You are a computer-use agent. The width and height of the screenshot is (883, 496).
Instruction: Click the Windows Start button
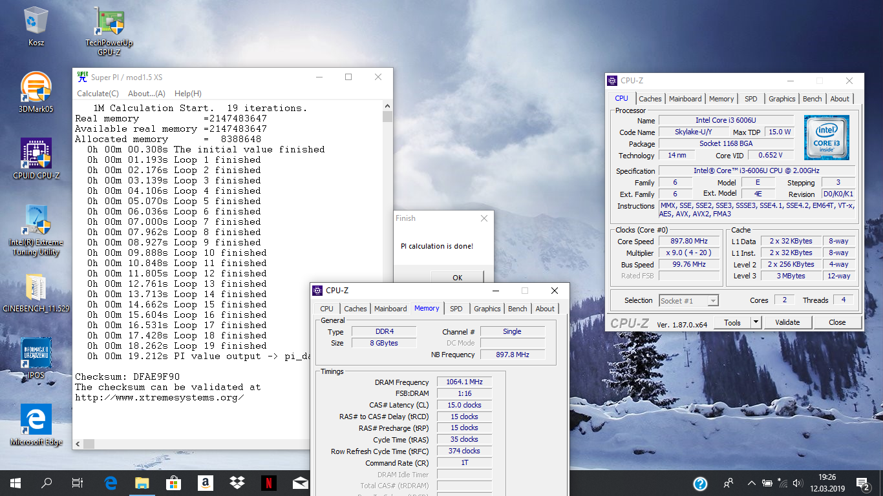[x=16, y=482]
